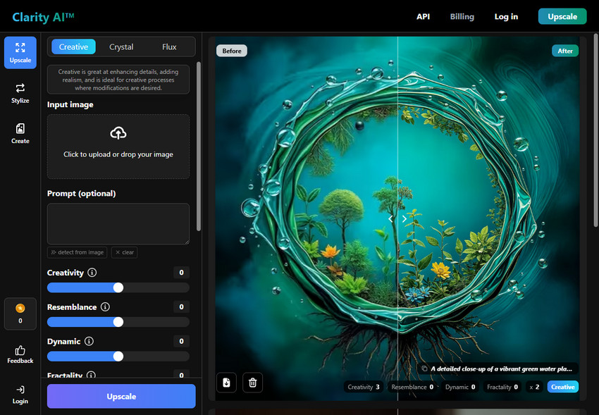
Task: Click the right arrow on comparison handle
Action: [405, 218]
